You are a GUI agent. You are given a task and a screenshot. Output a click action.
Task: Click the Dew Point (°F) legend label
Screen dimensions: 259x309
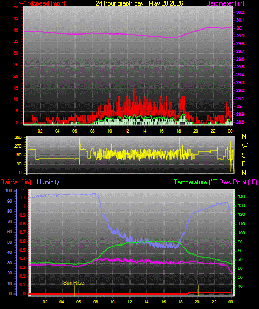(x=238, y=182)
